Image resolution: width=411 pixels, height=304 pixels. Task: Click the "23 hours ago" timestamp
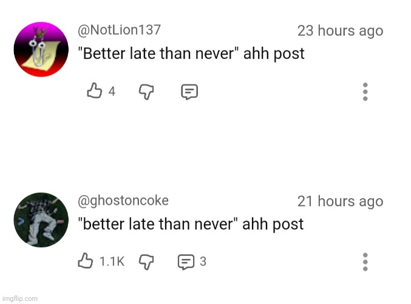click(340, 31)
